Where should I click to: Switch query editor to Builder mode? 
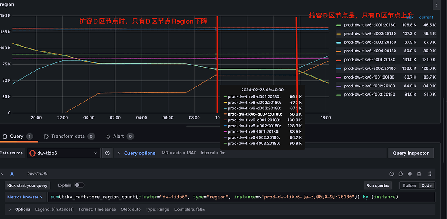click(409, 185)
